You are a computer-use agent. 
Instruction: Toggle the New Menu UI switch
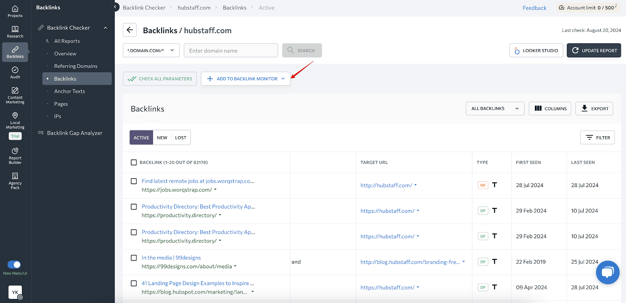point(14,265)
